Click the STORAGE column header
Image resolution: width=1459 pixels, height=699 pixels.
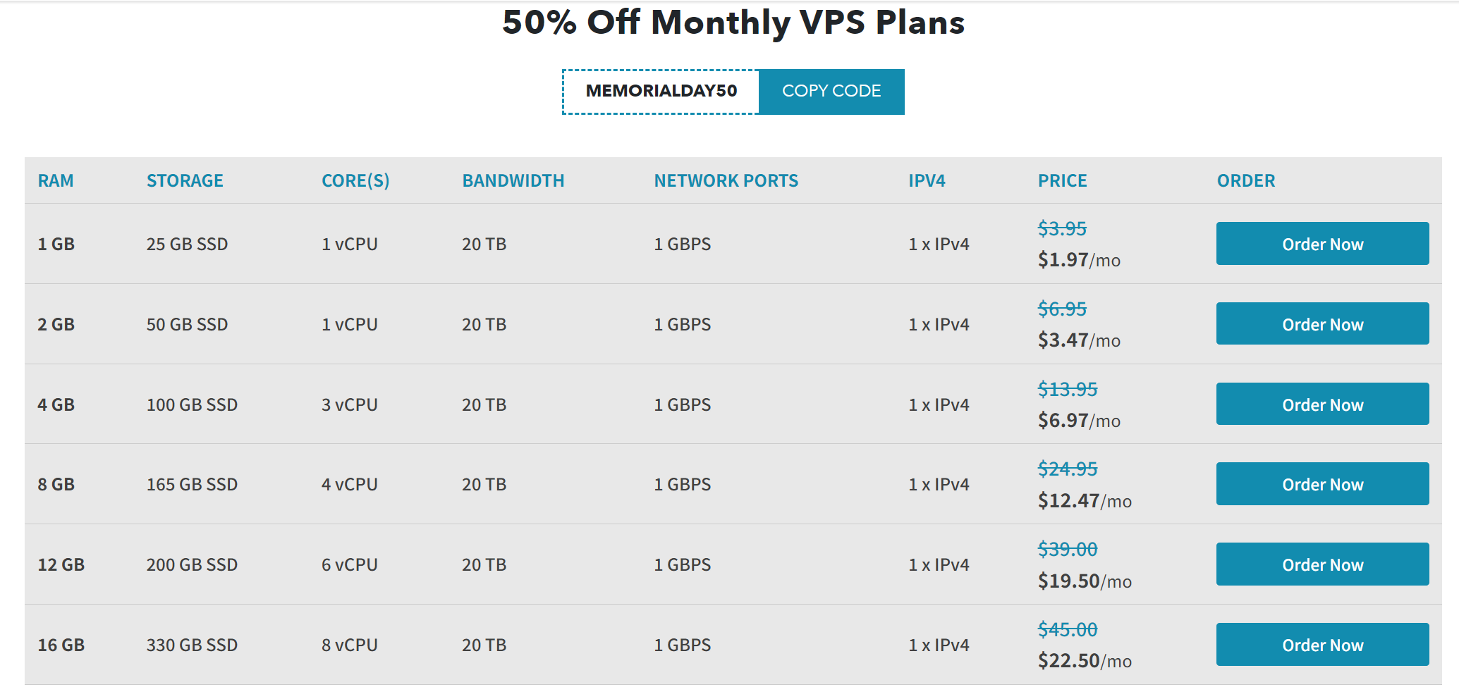185,181
